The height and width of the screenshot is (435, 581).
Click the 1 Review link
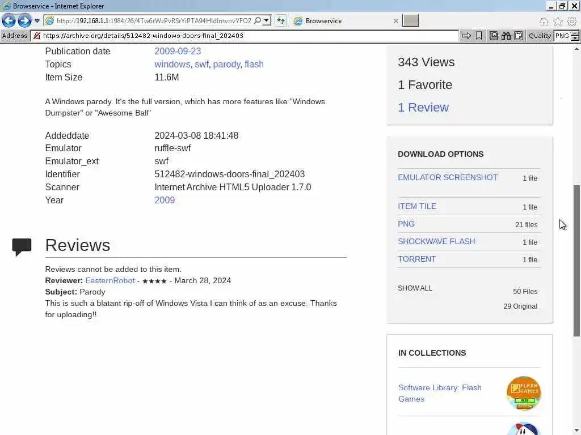(x=423, y=107)
